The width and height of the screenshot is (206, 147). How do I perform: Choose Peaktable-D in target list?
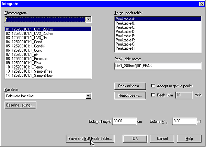pos(125,32)
